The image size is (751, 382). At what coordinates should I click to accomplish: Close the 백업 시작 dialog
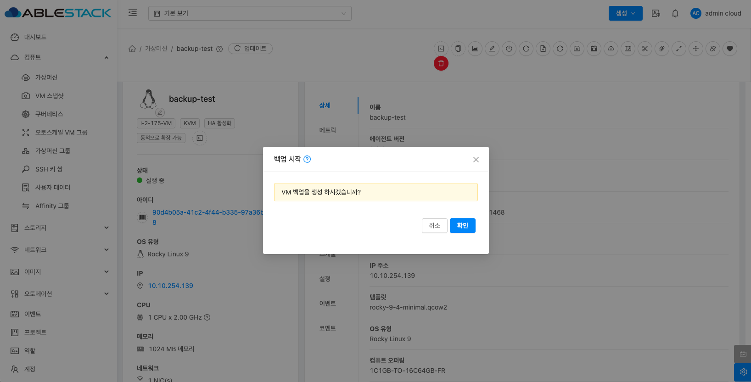[x=476, y=160]
